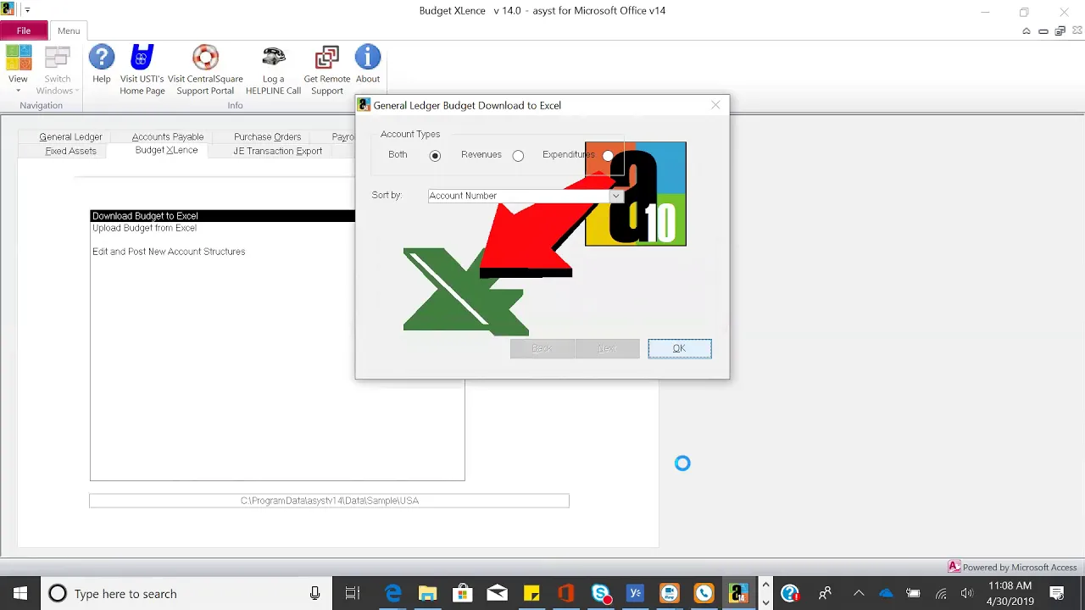1085x610 pixels.
Task: Select the Both account types radio
Action: pos(435,156)
